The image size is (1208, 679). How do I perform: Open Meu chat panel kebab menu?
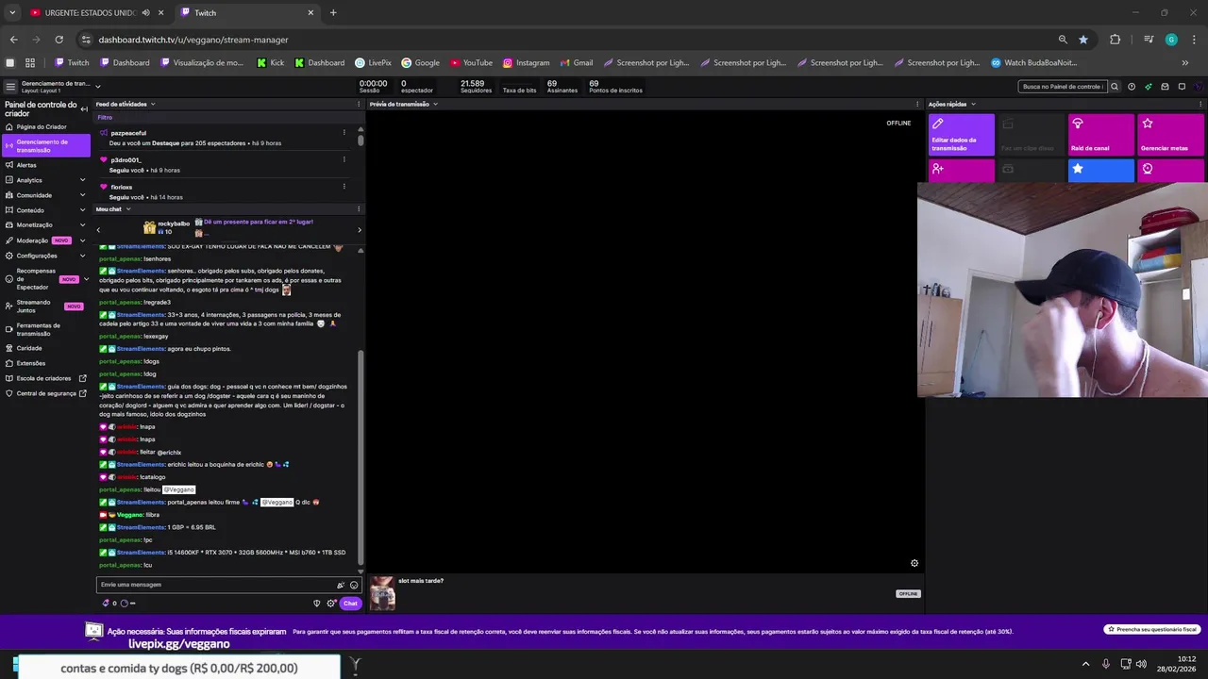359,208
